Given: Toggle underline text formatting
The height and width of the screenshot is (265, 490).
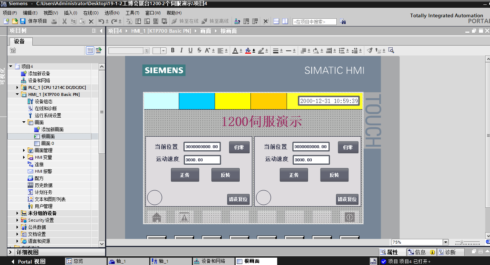Looking at the screenshot, I should (190, 50).
